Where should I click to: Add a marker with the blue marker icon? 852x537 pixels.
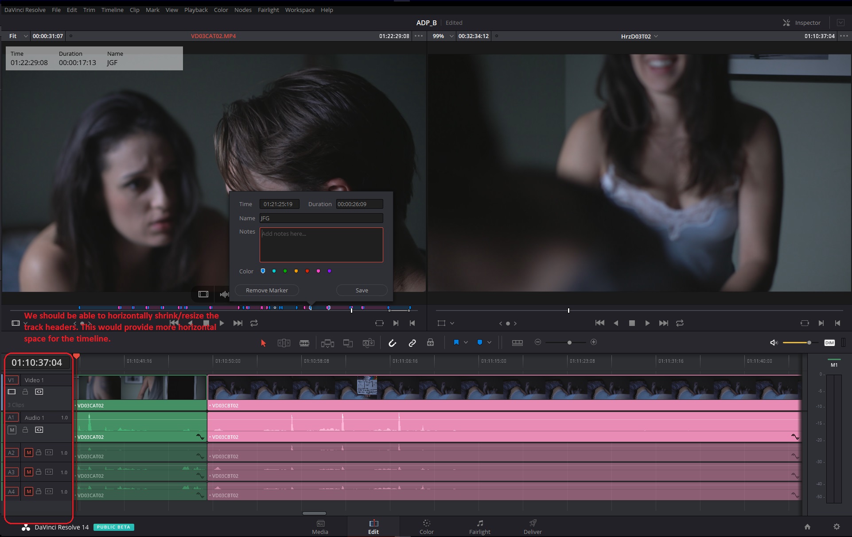479,342
